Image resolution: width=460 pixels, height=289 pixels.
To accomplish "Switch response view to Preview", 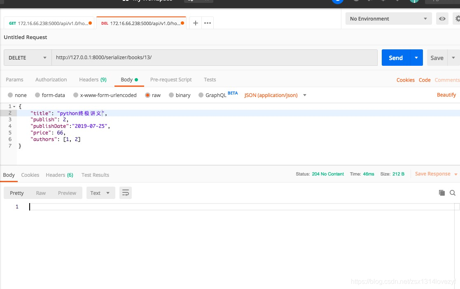I will pyautogui.click(x=67, y=193).
